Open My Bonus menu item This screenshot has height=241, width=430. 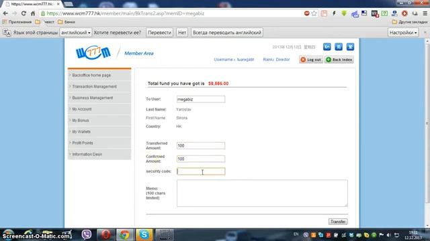99,120
